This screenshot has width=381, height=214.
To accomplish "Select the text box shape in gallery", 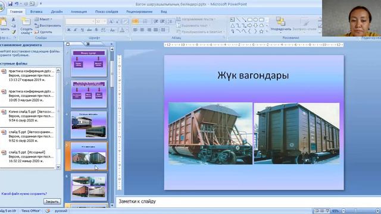I will pos(232,20).
